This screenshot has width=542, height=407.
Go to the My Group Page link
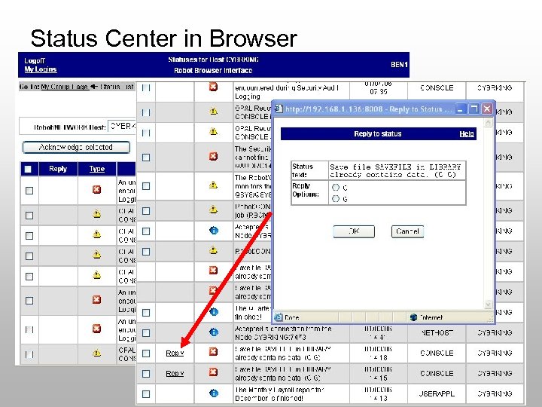tap(64, 87)
